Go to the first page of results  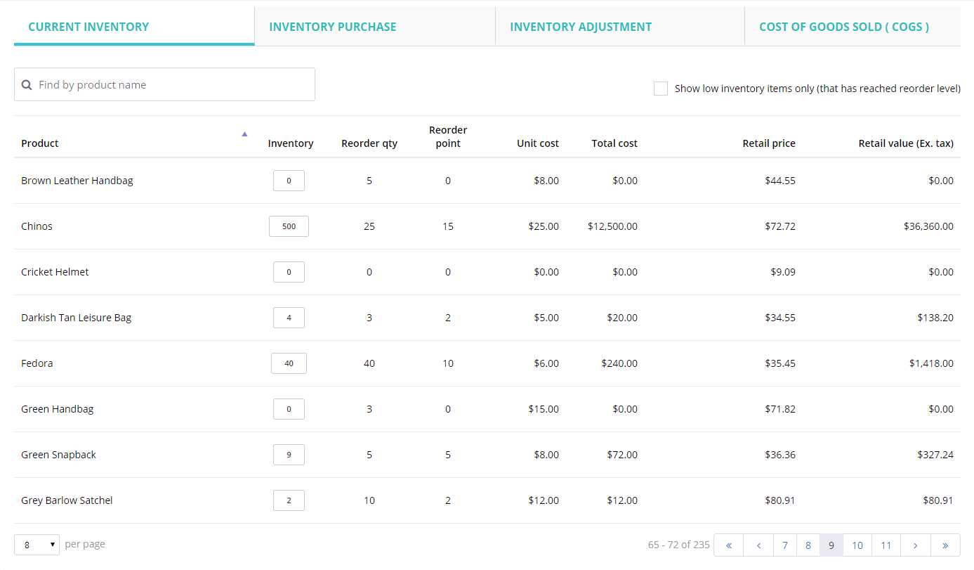[x=729, y=545]
